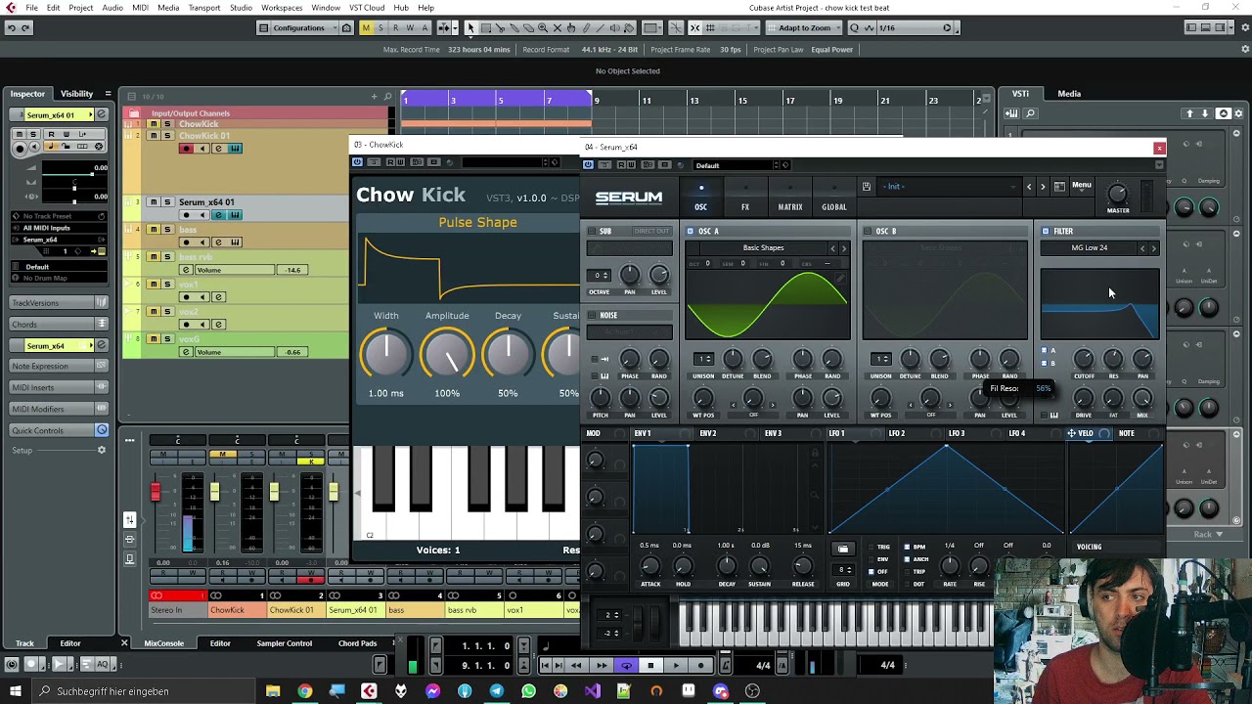Open the Inspector Setup gear icon
This screenshot has width=1252, height=704.
101,450
